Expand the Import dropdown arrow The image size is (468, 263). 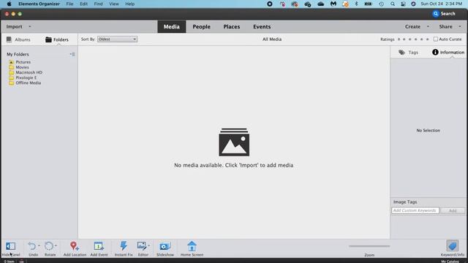coord(29,26)
